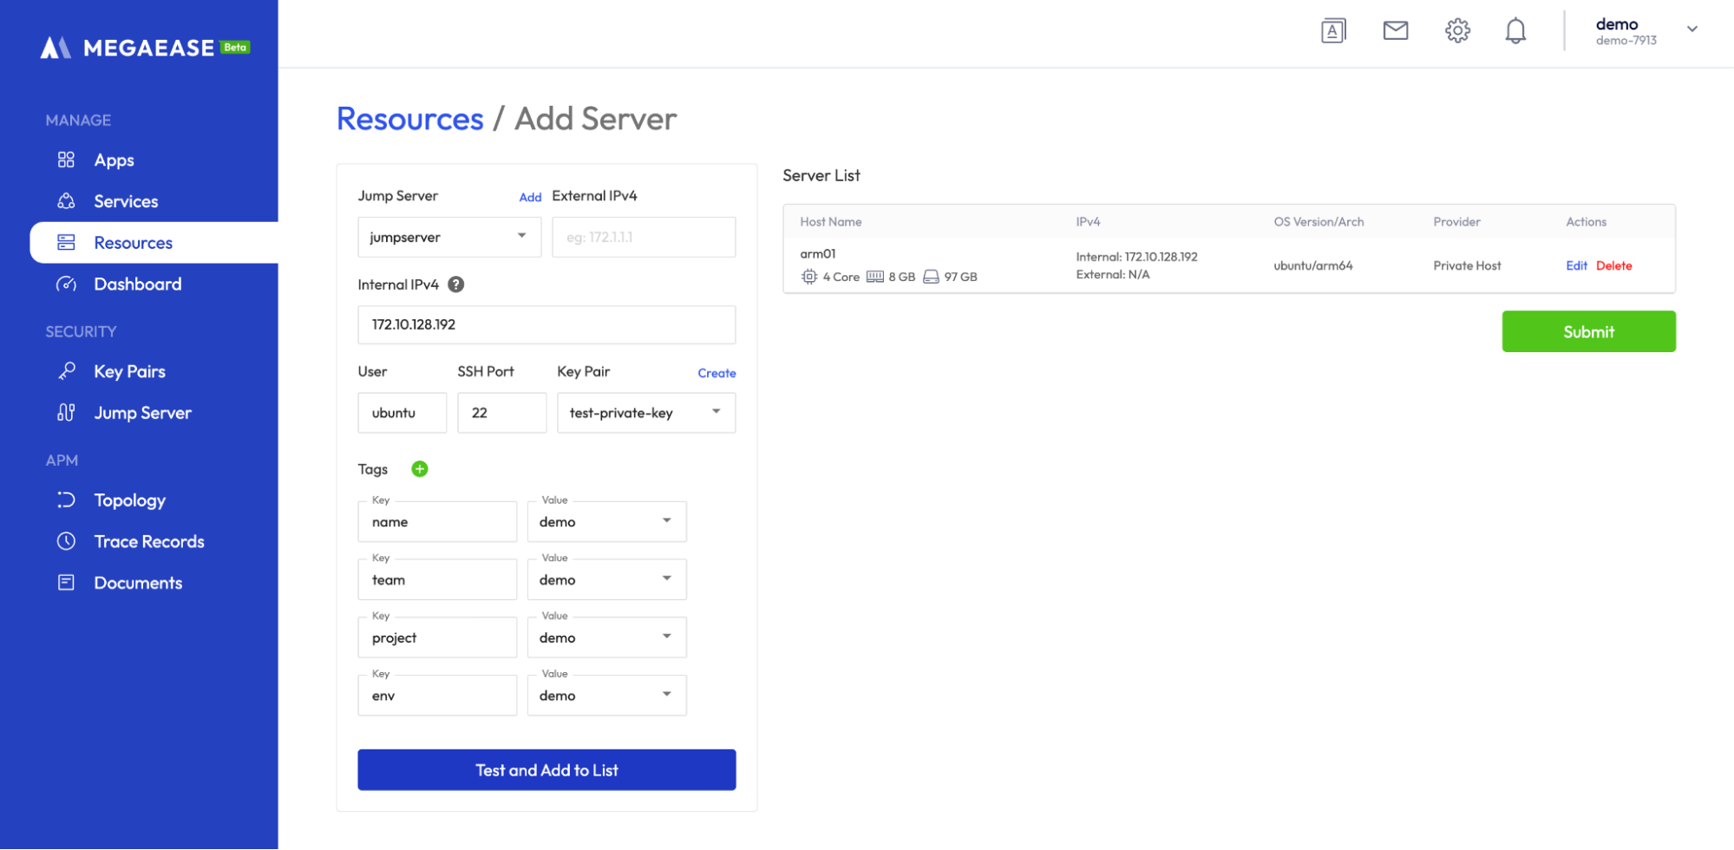Open the Dashboard gauge icon
1734x850 pixels.
pyautogui.click(x=65, y=284)
